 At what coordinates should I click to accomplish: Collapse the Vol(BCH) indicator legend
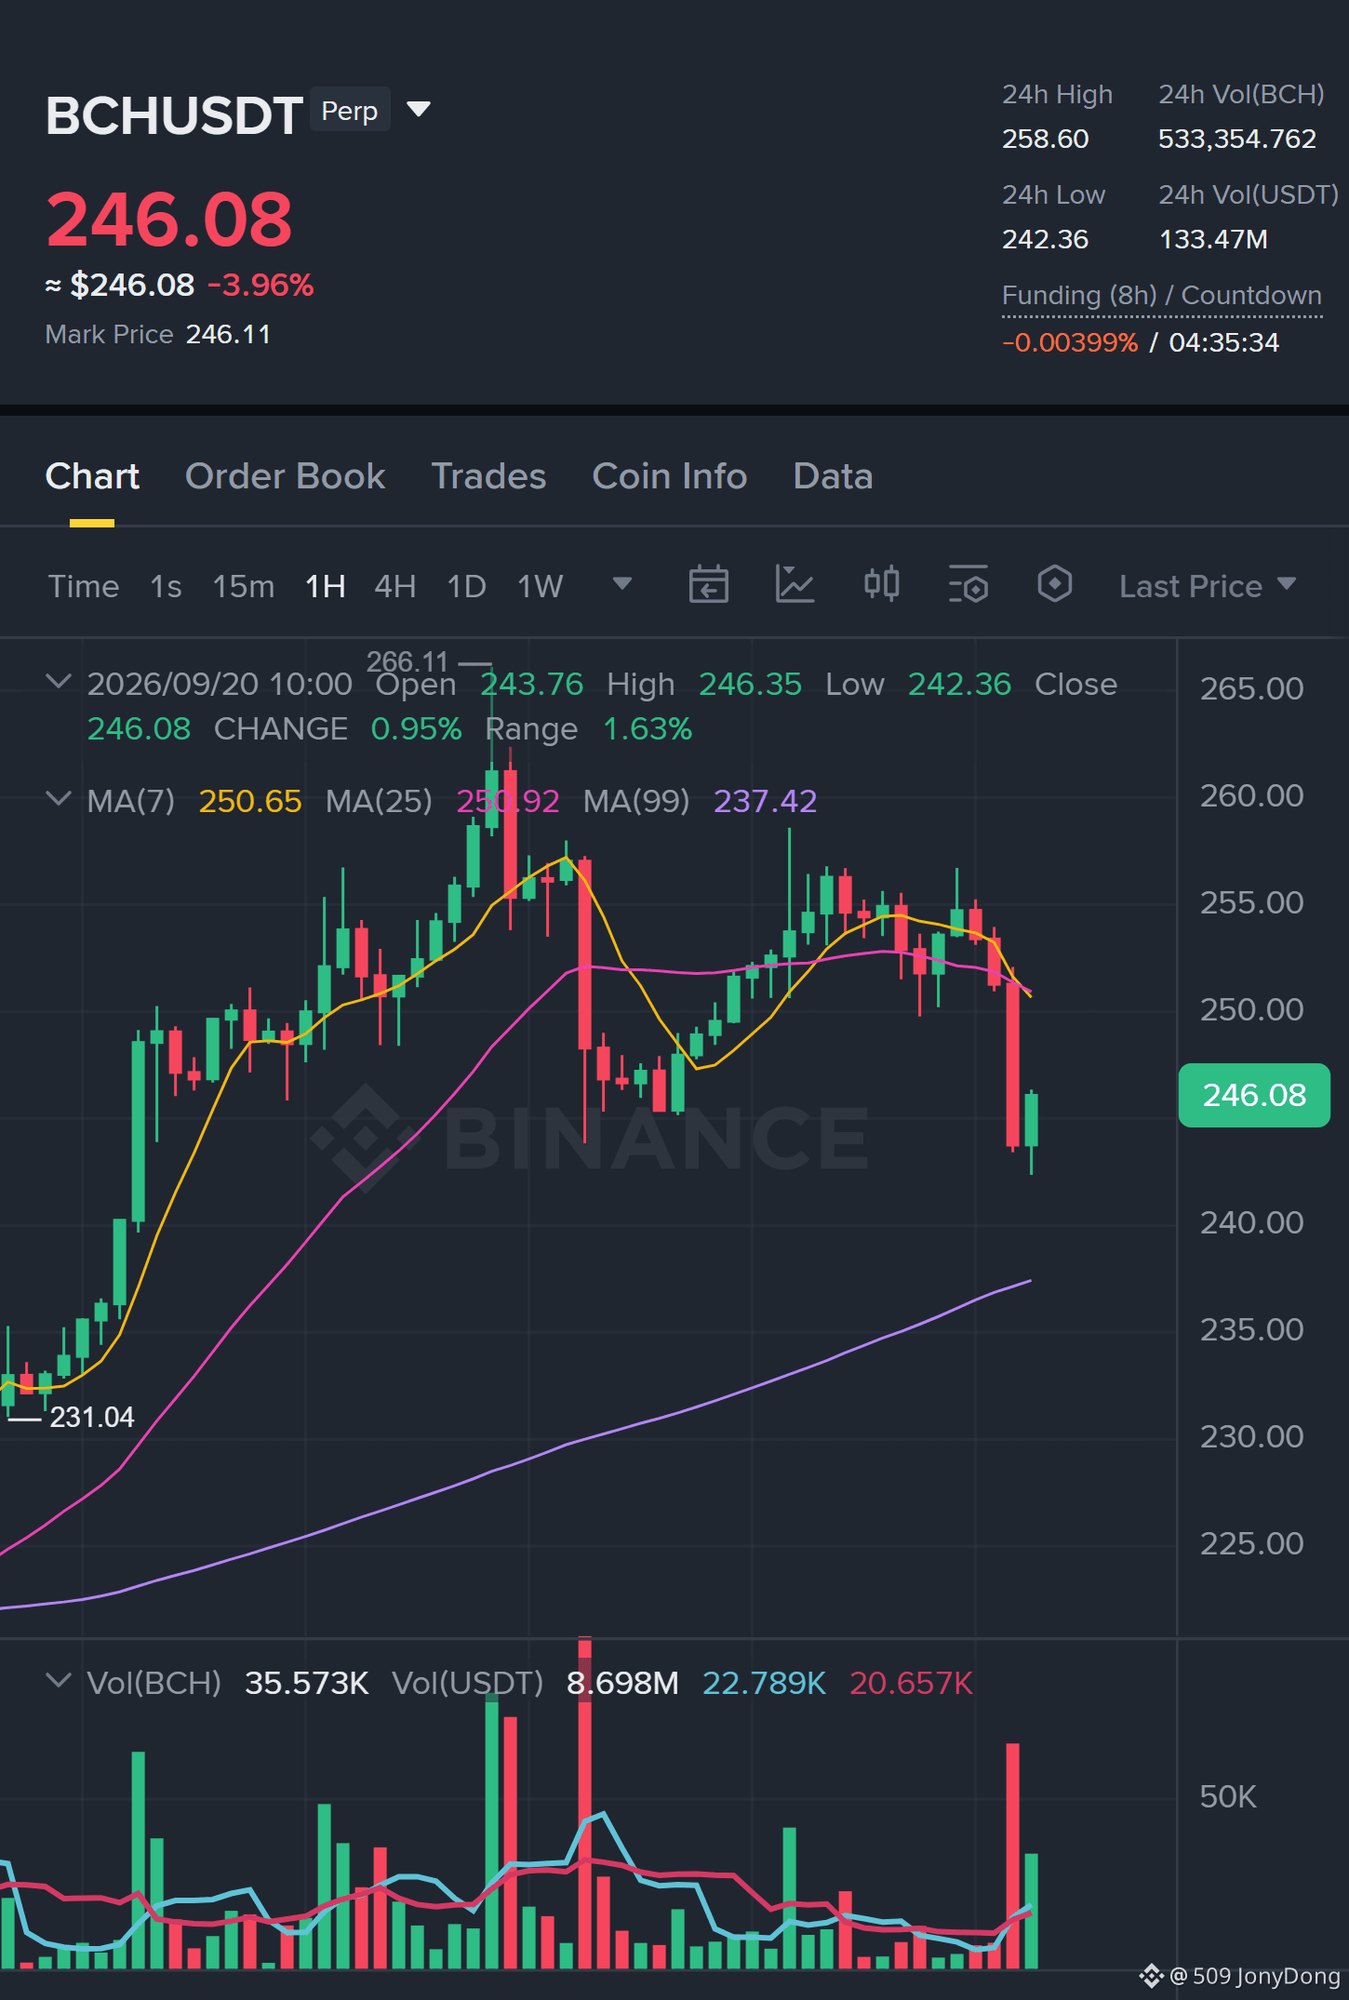58,1681
